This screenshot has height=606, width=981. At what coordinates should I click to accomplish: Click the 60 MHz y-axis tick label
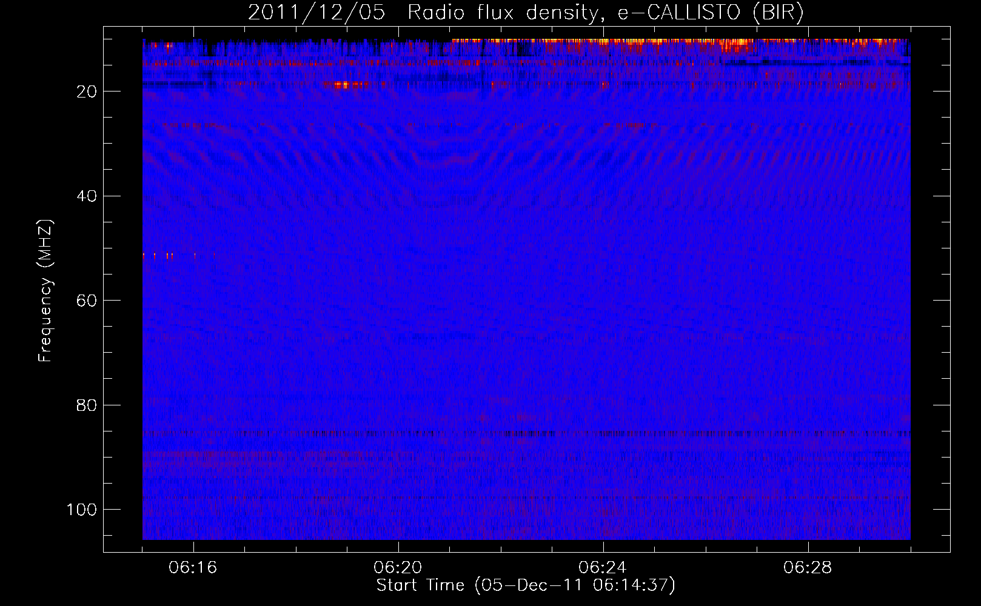87,301
